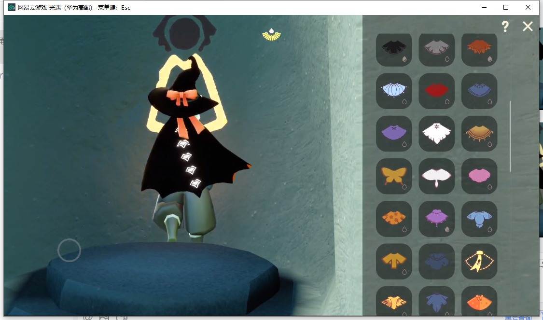Screen dimensions: 543x320
Task: Minimize the cloud gaming window
Action: tap(484, 7)
